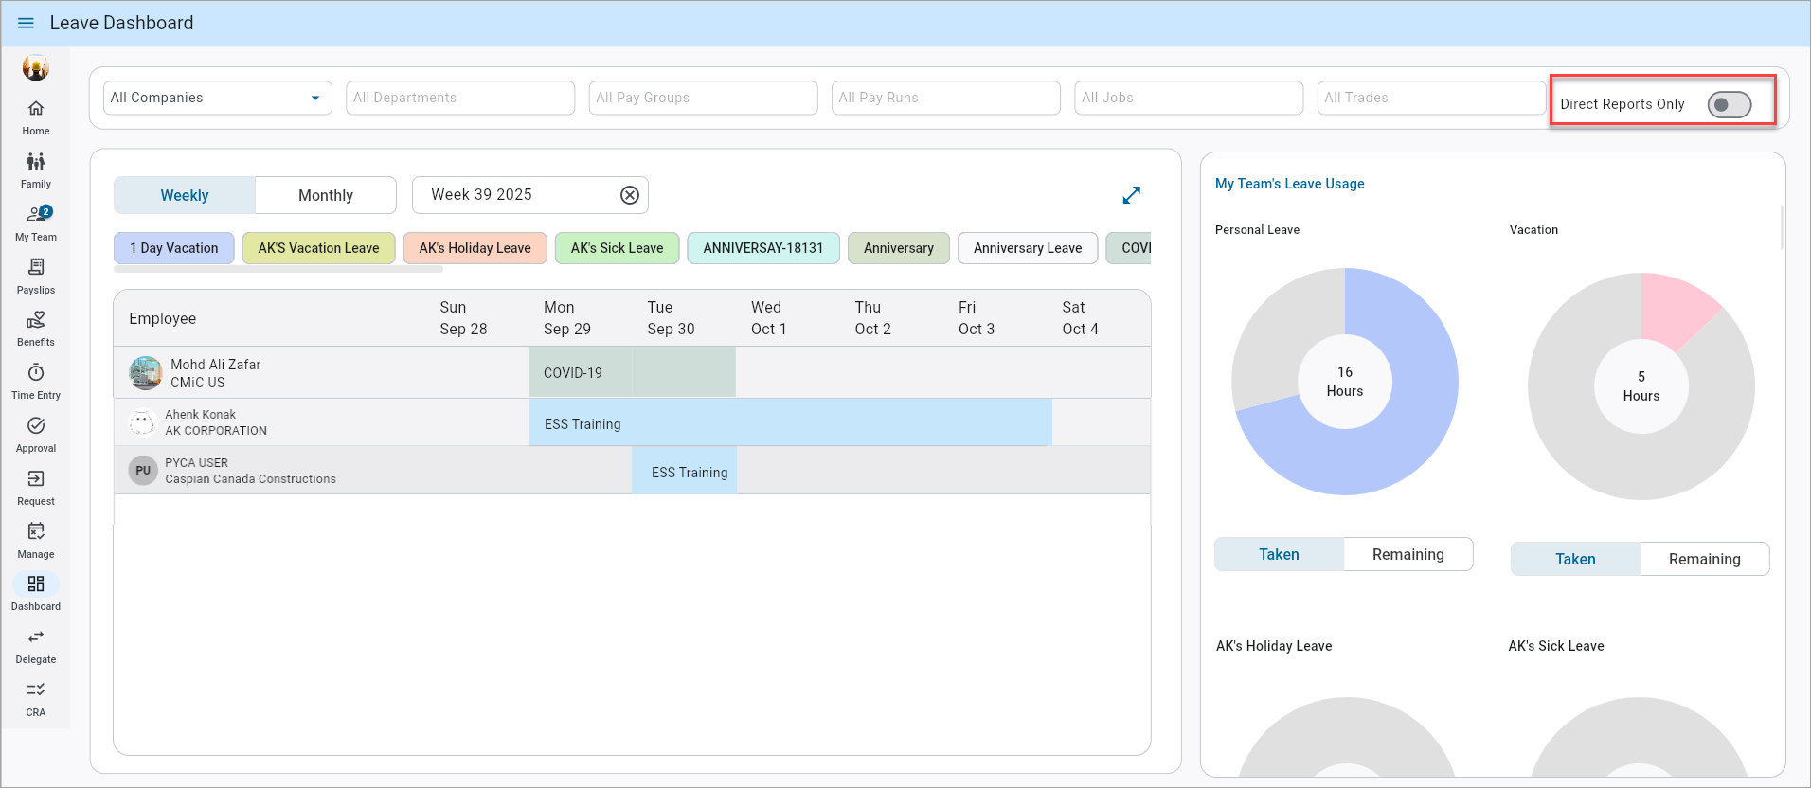Show Remaining hours for Vacation chart

point(1704,559)
